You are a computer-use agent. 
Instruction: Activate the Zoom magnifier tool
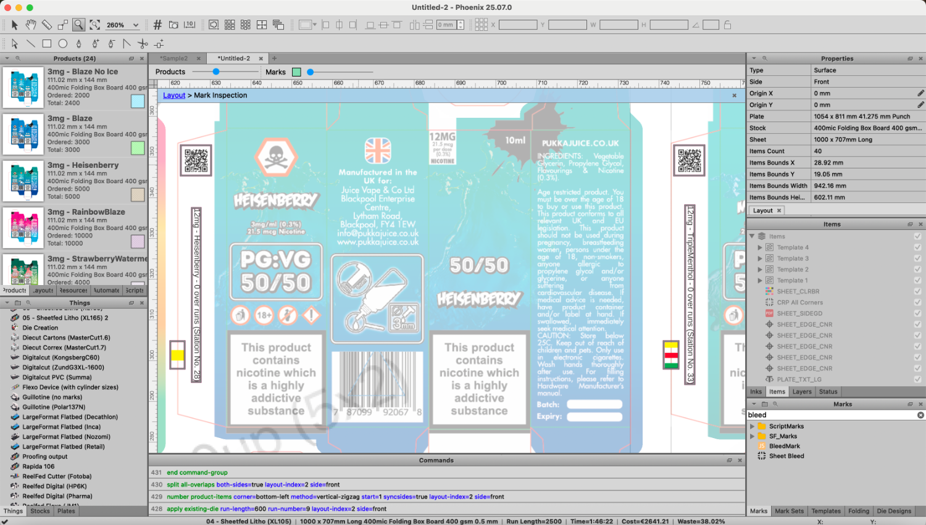tap(78, 25)
